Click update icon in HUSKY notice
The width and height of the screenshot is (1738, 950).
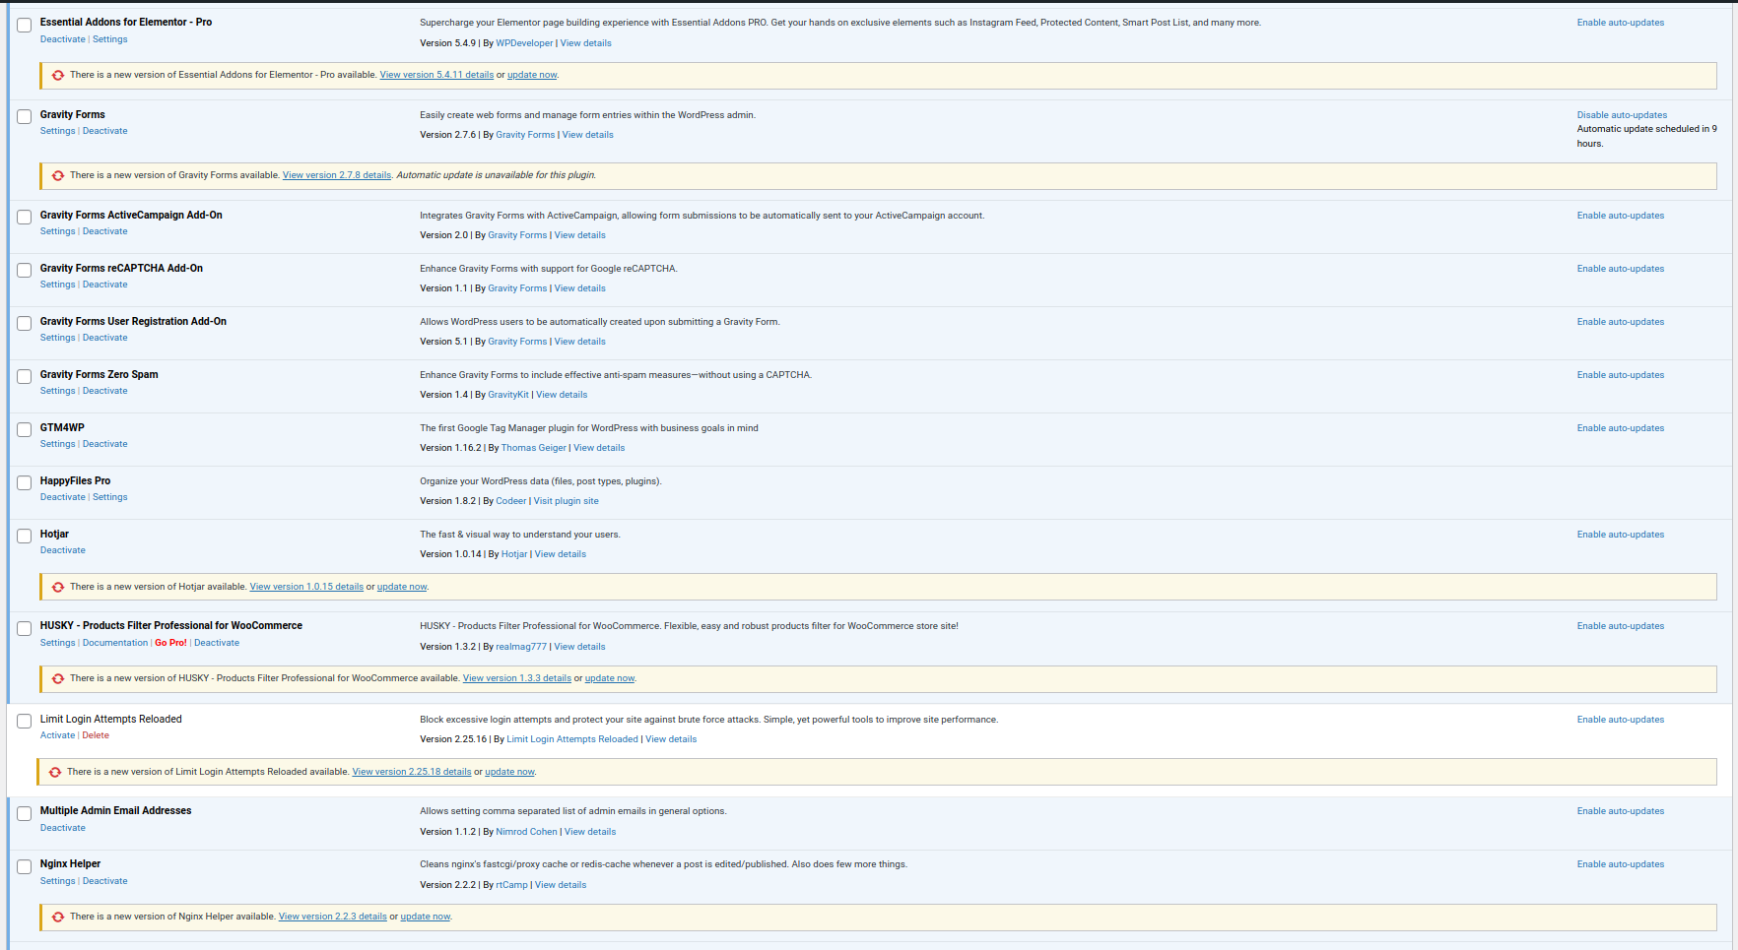pyautogui.click(x=58, y=678)
